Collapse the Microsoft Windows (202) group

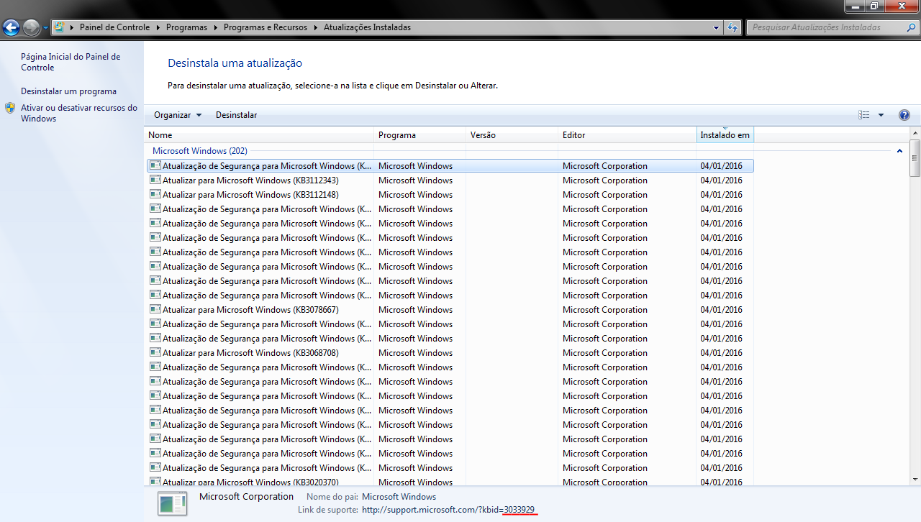click(899, 151)
